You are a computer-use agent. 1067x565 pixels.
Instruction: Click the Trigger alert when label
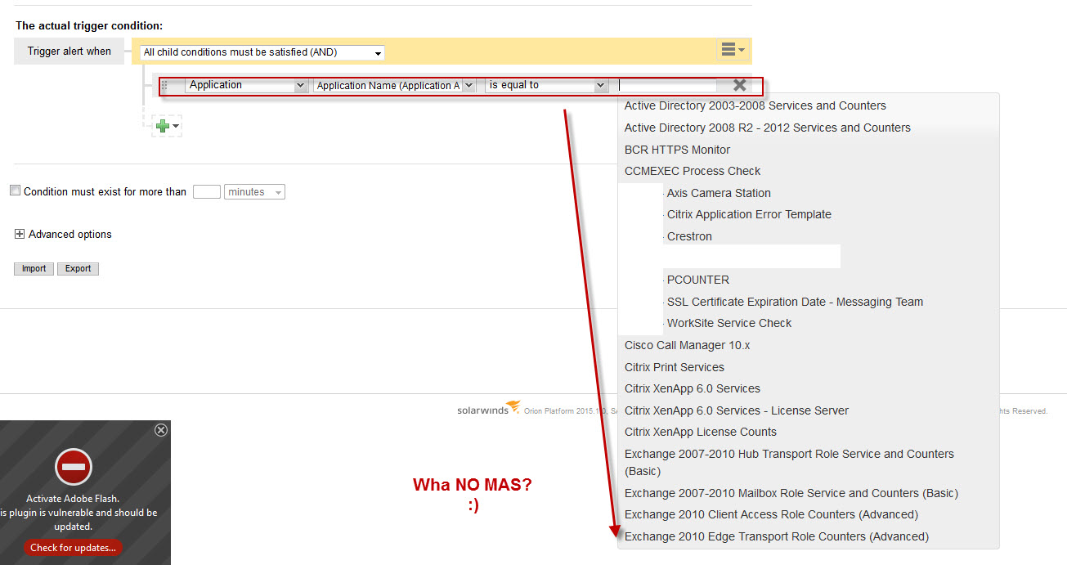pyautogui.click(x=69, y=51)
